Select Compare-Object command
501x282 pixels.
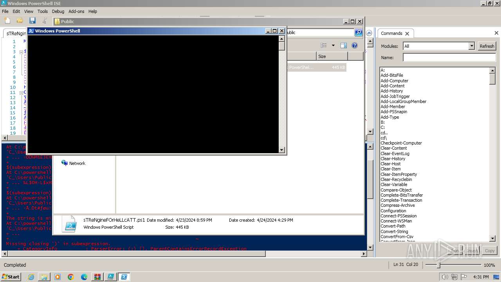pos(396,190)
